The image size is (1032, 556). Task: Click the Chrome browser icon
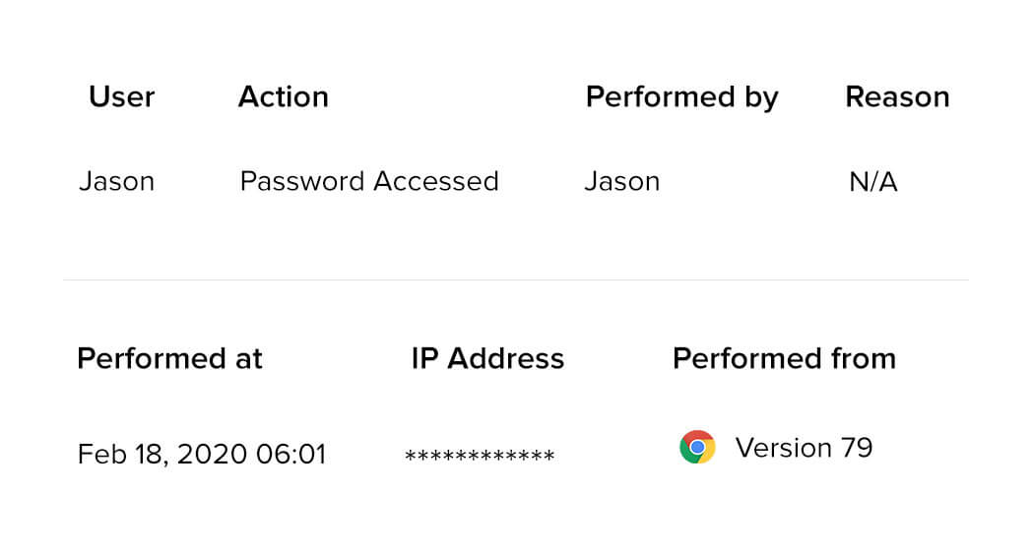[697, 448]
